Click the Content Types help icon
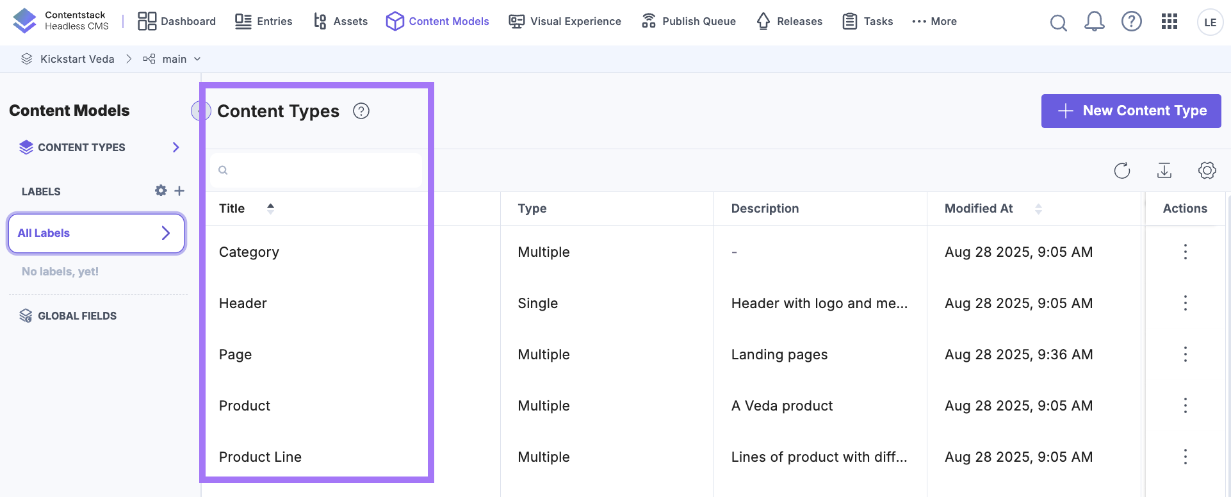 [361, 111]
